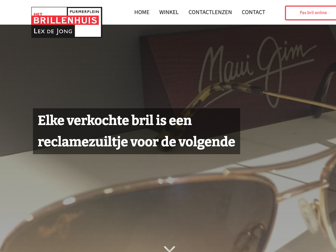The height and width of the screenshot is (252, 336).
Task: Click the dark semi-transparent headline box
Action: coord(136,131)
